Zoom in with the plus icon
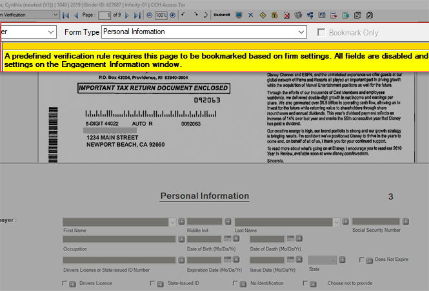Image resolution: width=429 pixels, height=291 pixels. pos(173,15)
